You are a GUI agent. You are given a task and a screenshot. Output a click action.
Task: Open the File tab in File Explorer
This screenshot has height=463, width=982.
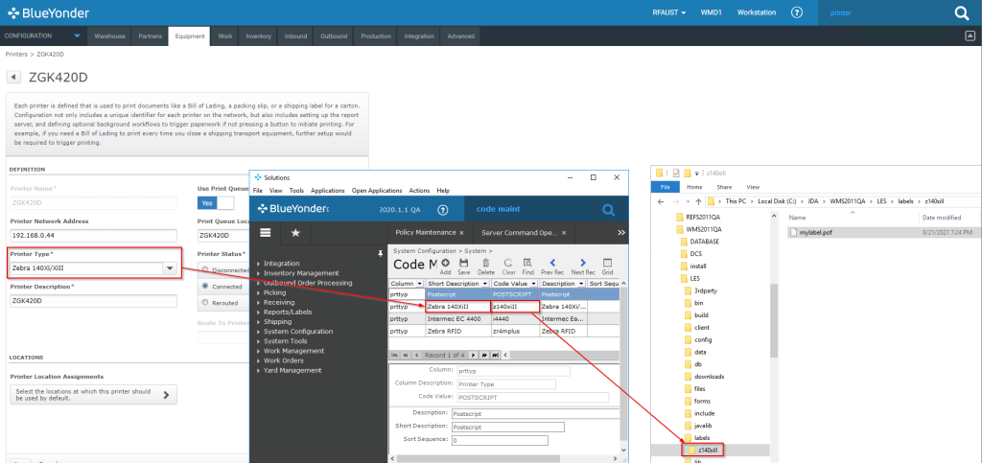[666, 187]
